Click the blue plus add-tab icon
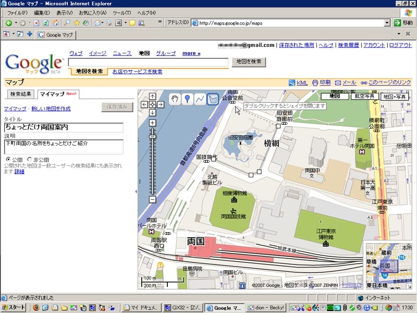This screenshot has height=313, width=417. tap(30, 34)
